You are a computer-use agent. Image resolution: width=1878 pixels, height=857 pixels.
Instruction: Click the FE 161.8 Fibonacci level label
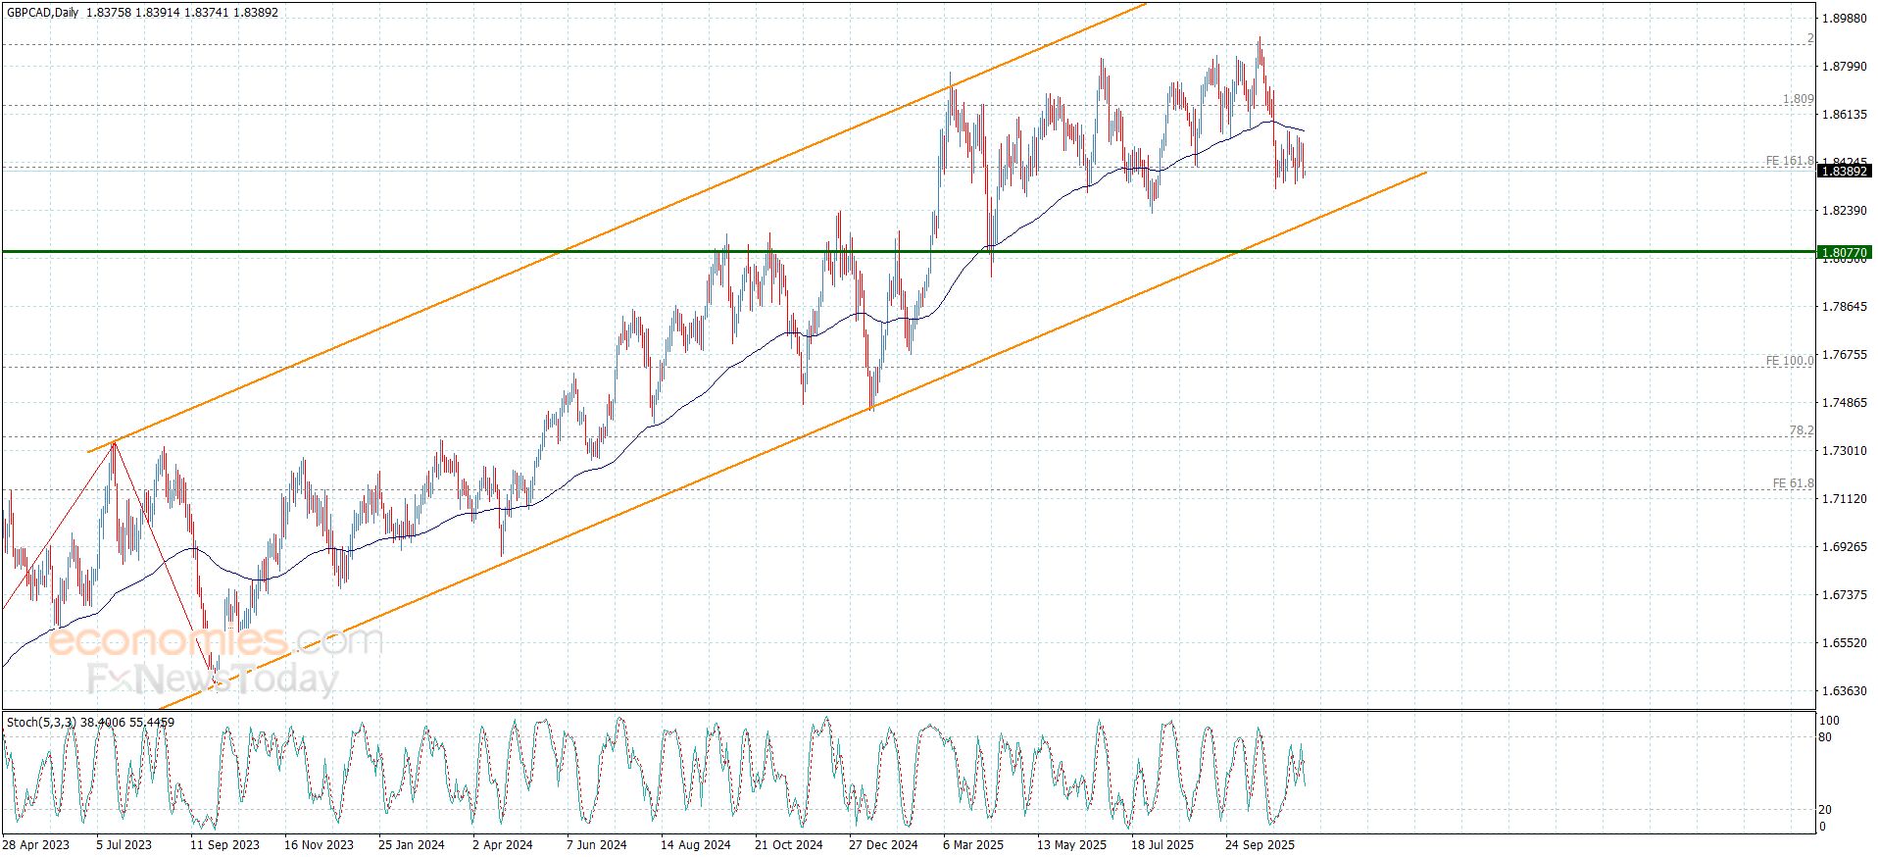tap(1789, 161)
